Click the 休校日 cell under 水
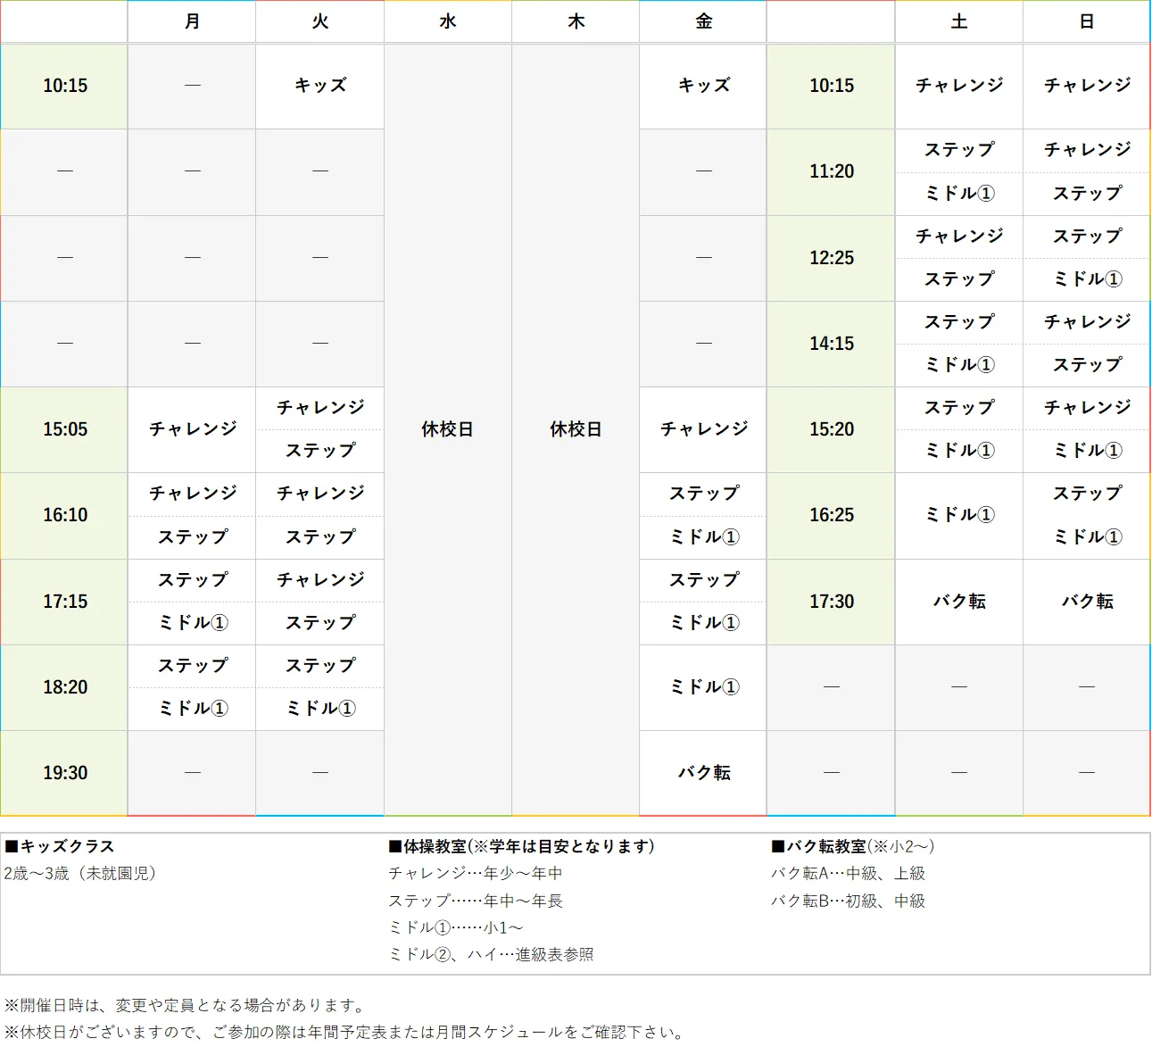The height and width of the screenshot is (1047, 1152). coord(447,429)
